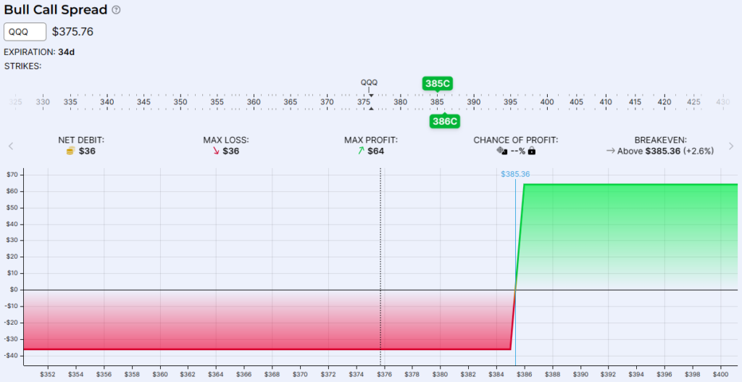Click the help icon beside Bull Call Spread
Viewport: 742px width, 382px height.
(117, 10)
